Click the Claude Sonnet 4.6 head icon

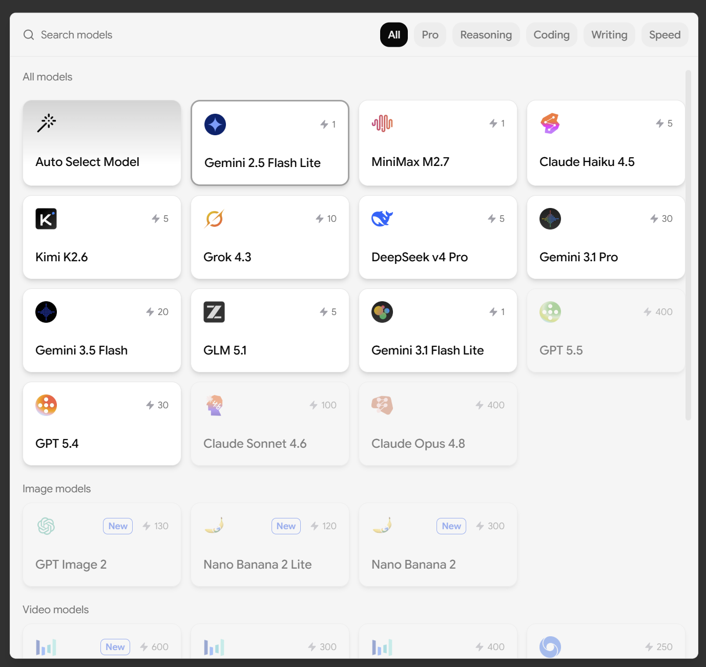tap(214, 405)
